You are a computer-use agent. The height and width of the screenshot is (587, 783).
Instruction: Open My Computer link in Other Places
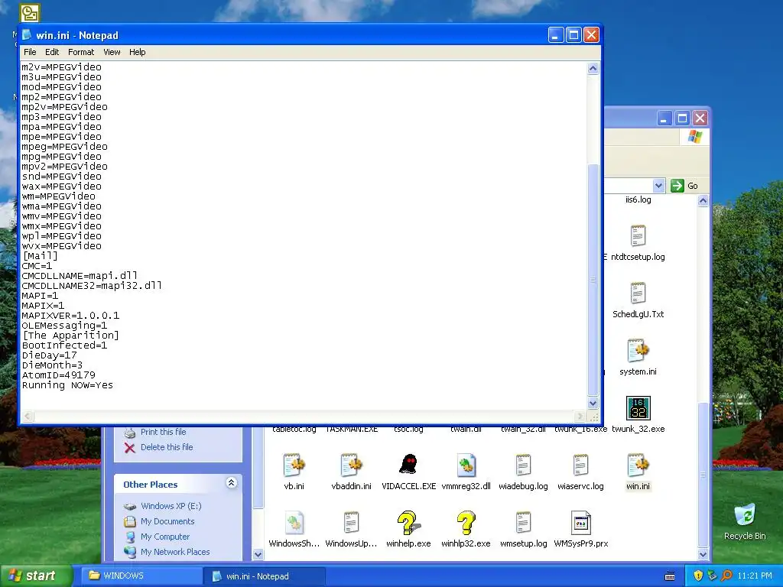(165, 537)
